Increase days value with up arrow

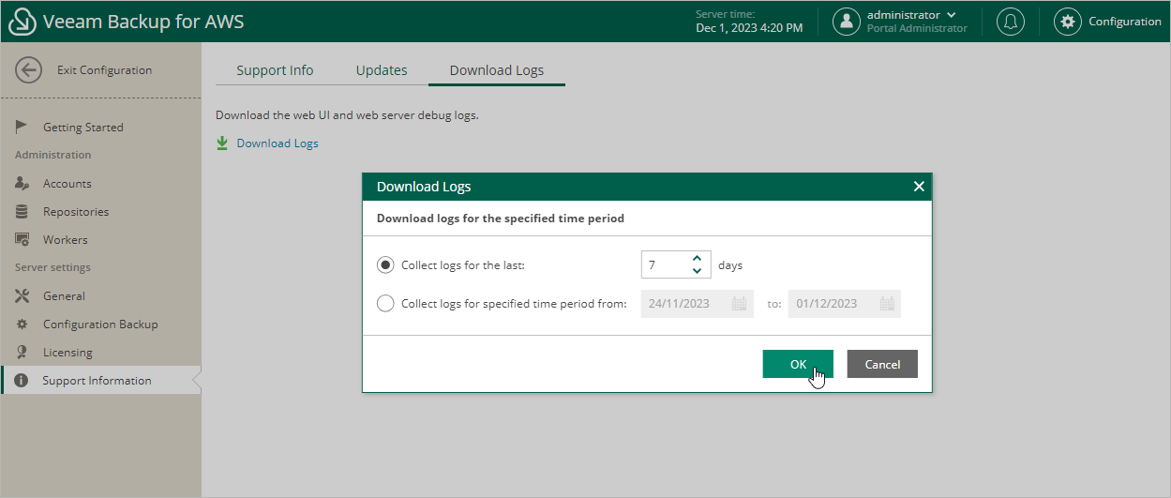697,259
